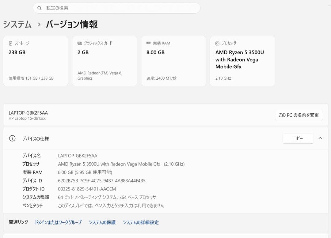Screen dimensions: 331x238
Task: Click the RAM chip icon on 実装 RAM card
Action: (149, 43)
